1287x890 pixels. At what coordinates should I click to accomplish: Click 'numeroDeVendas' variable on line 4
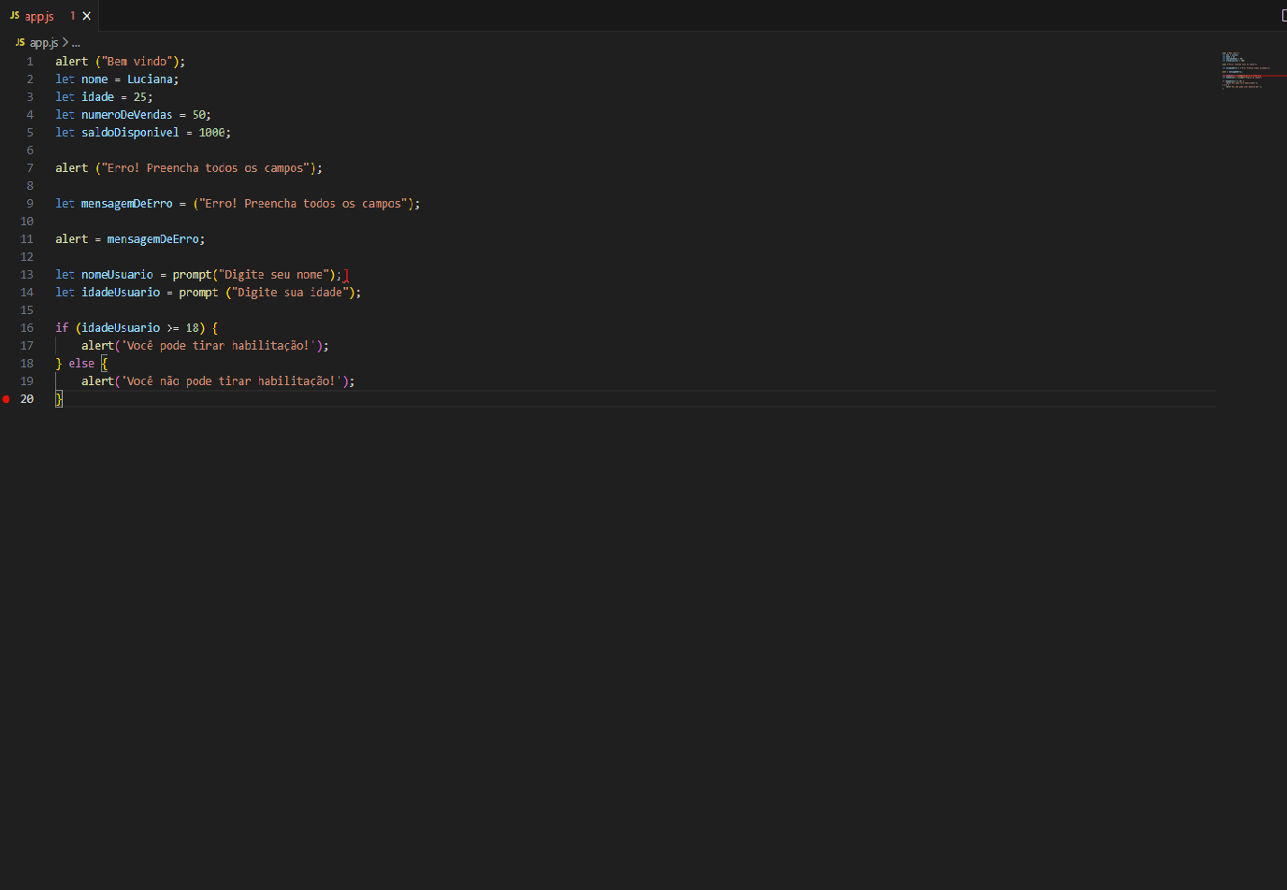(127, 115)
